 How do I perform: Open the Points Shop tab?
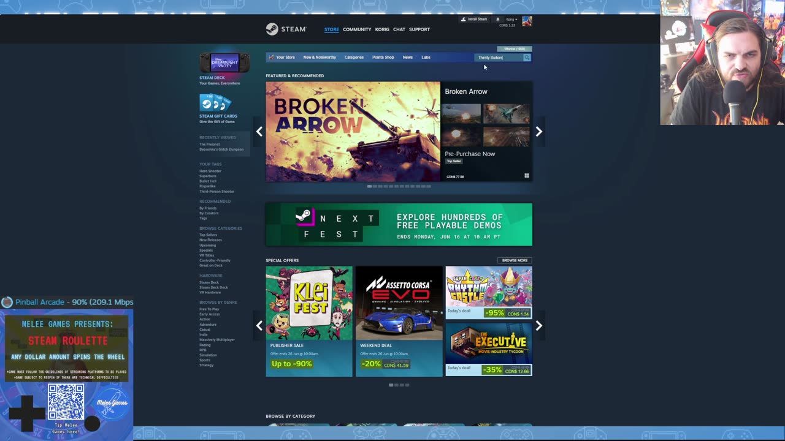point(383,57)
